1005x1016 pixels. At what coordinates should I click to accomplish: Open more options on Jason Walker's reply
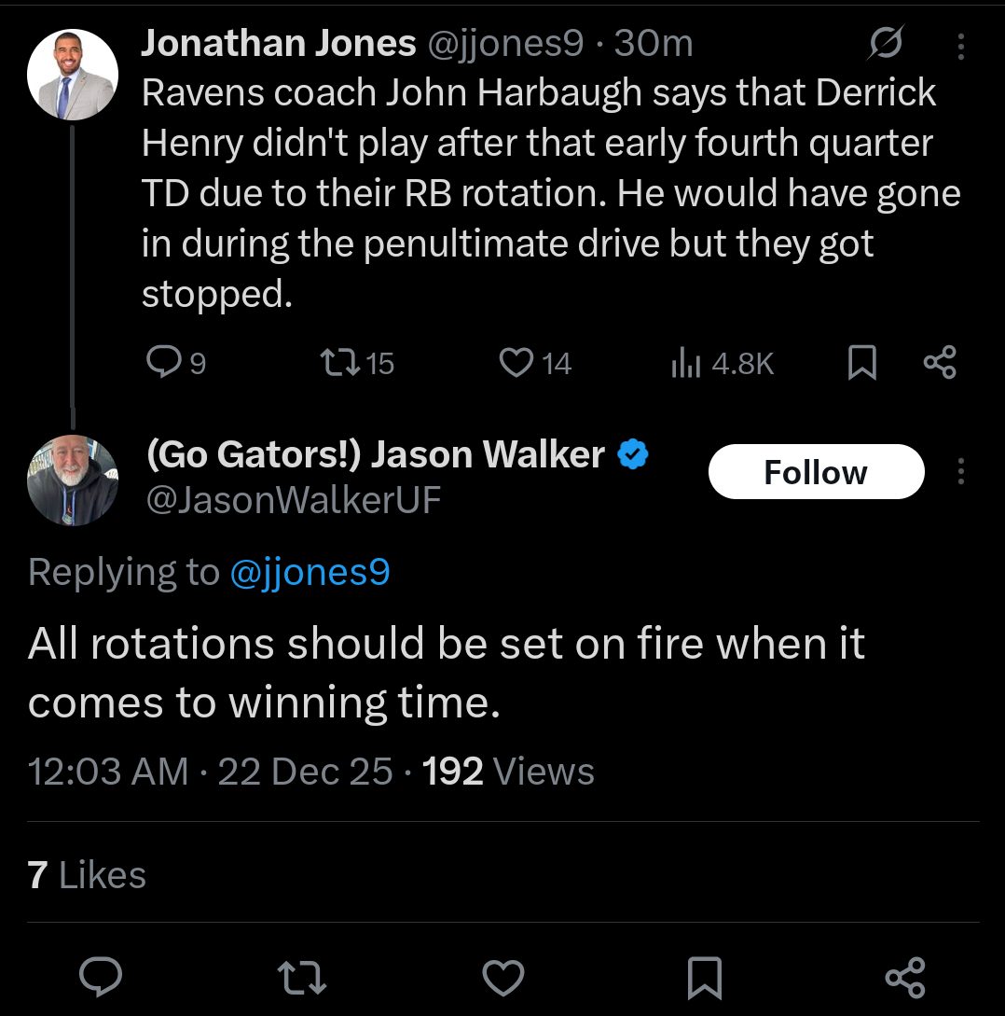[x=961, y=472]
